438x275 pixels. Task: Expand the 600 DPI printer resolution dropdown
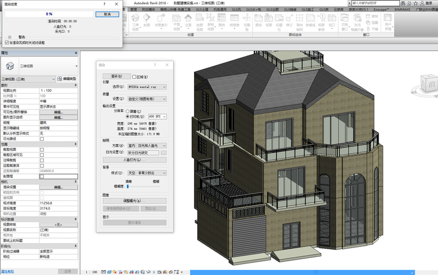tap(157, 117)
